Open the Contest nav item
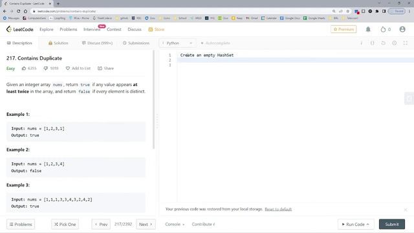414x233 pixels. click(114, 29)
